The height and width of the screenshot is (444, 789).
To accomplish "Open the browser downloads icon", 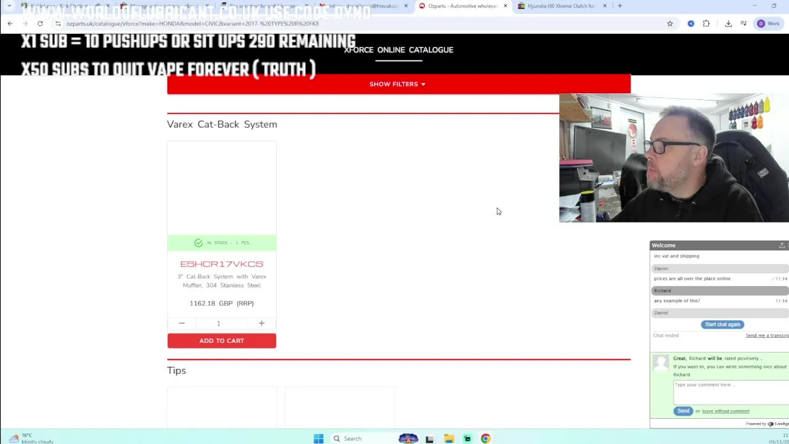I will point(729,23).
